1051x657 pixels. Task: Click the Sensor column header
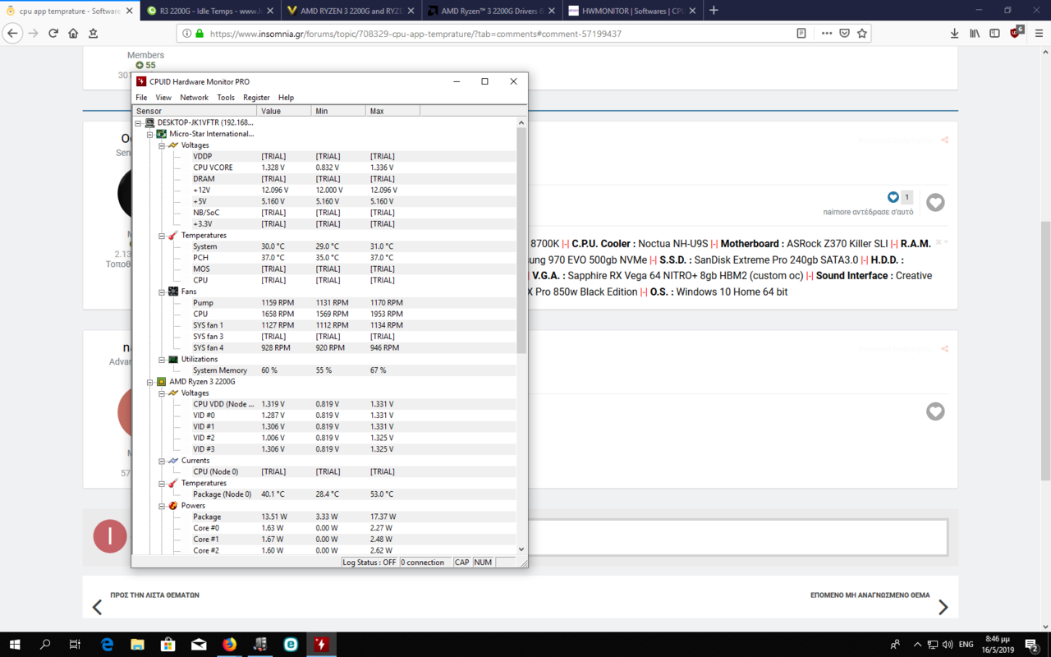[195, 111]
